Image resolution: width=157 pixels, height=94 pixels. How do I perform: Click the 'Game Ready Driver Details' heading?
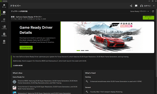tap(36, 30)
